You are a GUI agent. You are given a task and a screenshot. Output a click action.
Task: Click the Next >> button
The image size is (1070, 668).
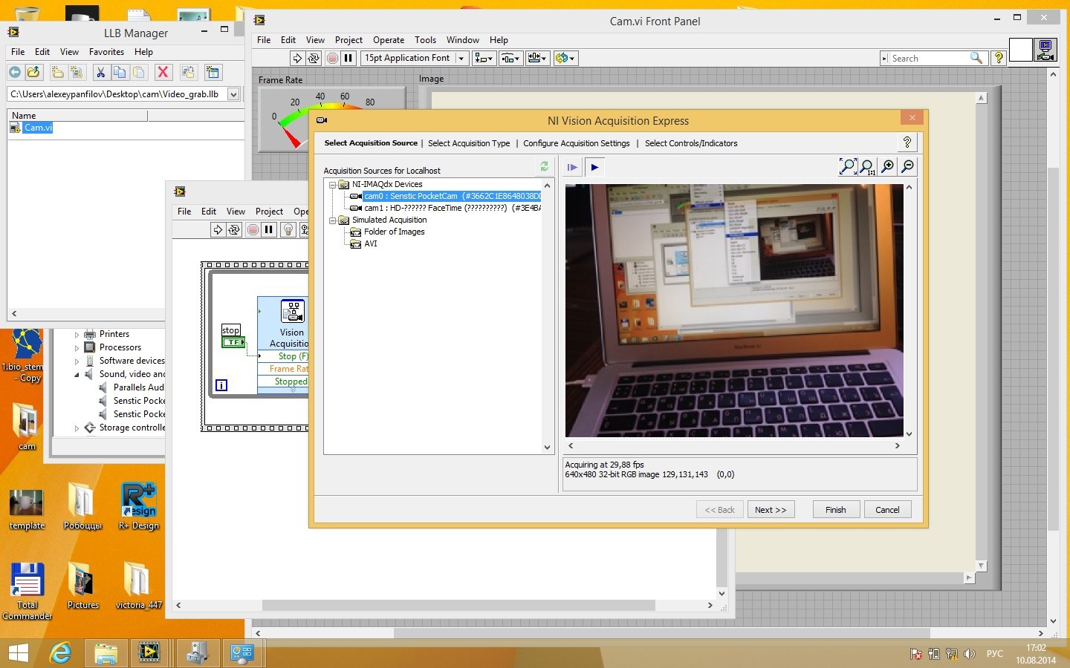point(771,510)
